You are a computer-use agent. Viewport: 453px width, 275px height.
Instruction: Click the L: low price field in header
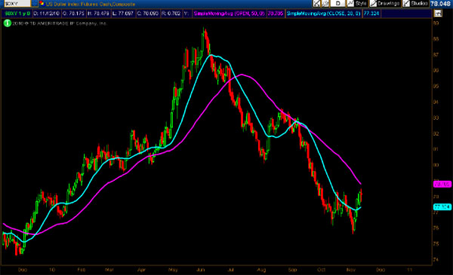coord(123,14)
